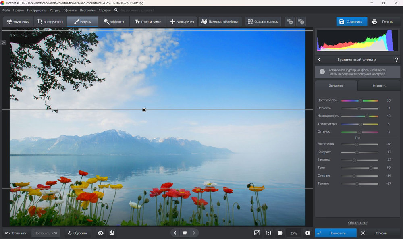Click the Сбросить все link

(x=357, y=223)
